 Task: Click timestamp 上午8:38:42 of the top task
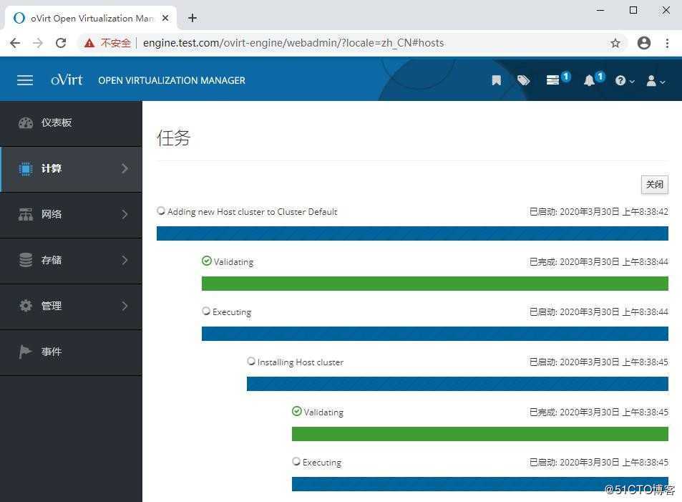[x=645, y=212]
